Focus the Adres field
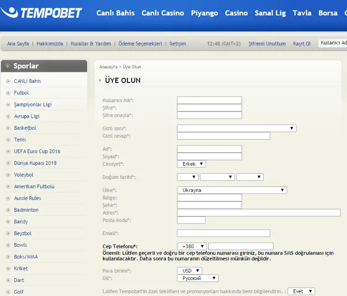347x296 pixels. pos(258,213)
